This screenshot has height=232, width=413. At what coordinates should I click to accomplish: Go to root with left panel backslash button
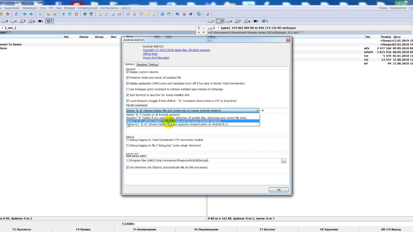(x=199, y=28)
